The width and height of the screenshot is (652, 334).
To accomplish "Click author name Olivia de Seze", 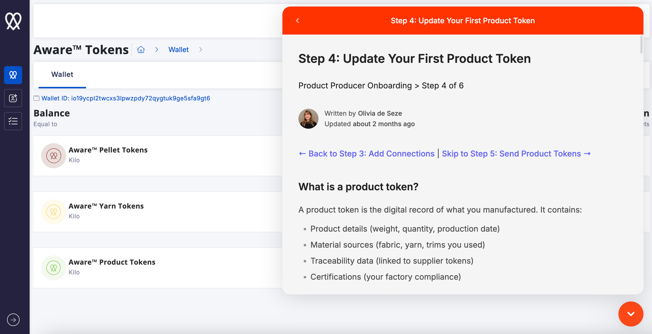I will (380, 113).
